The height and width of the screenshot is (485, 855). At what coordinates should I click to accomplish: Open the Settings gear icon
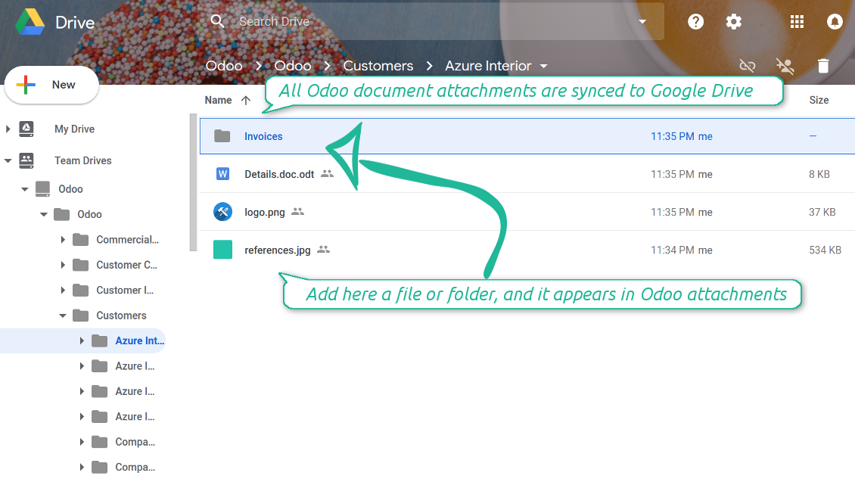pyautogui.click(x=734, y=22)
